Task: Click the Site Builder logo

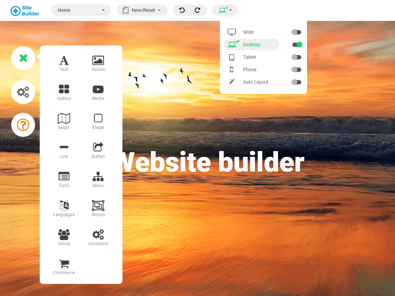Action: tap(25, 10)
